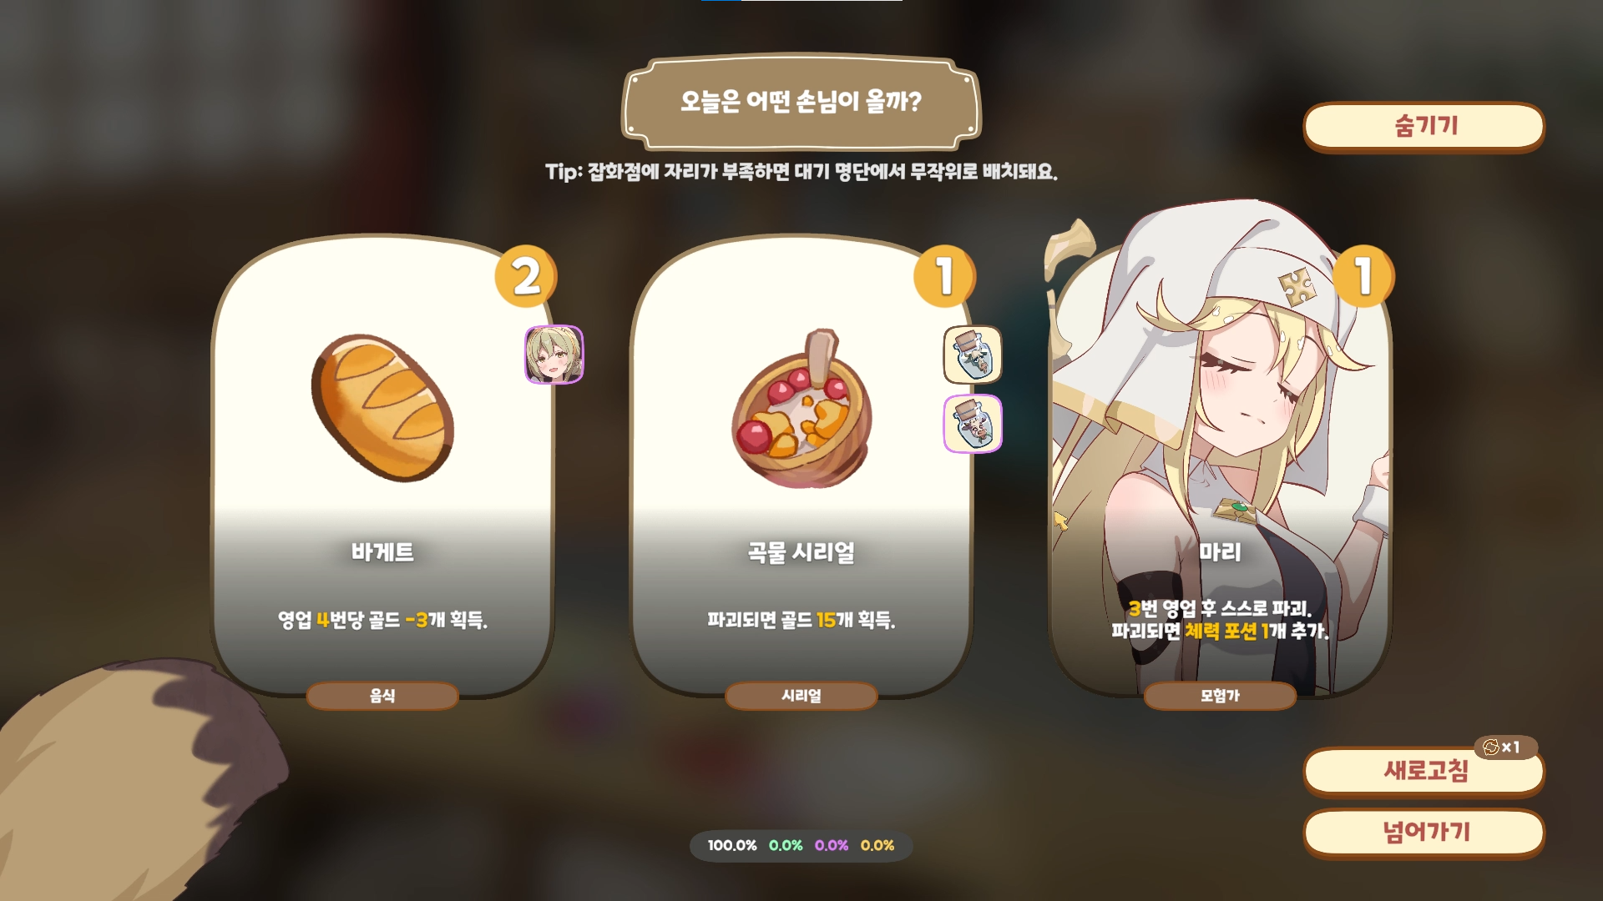This screenshot has width=1603, height=901.
Task: Click the 모험가 category tag
Action: coord(1220,696)
